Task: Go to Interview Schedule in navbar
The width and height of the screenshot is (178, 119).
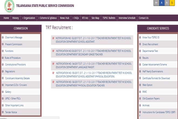Action: click(127, 18)
